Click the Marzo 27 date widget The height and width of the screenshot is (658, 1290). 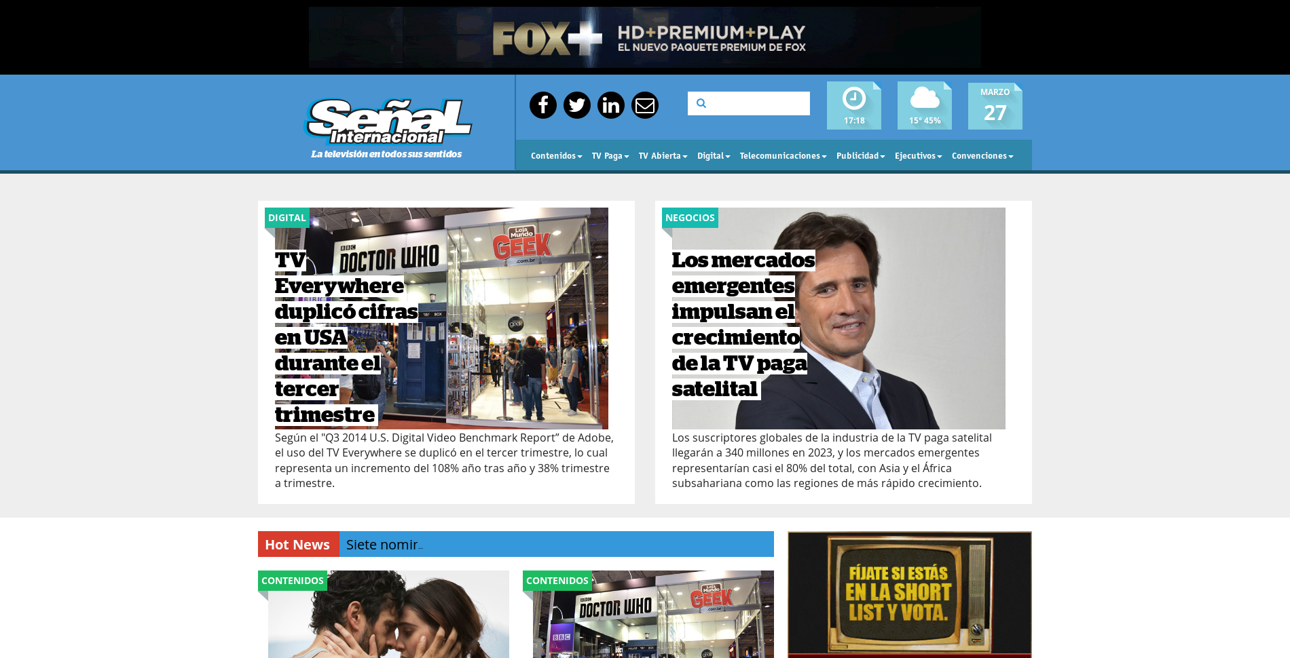coord(995,106)
